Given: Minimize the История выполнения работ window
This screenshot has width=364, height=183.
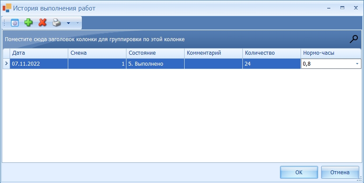Looking at the screenshot, I should point(329,8).
